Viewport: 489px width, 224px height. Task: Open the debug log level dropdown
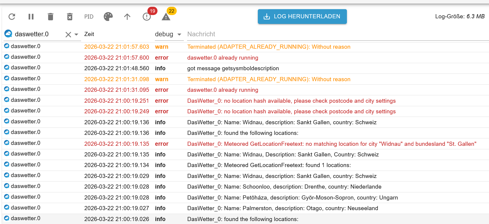[169, 34]
